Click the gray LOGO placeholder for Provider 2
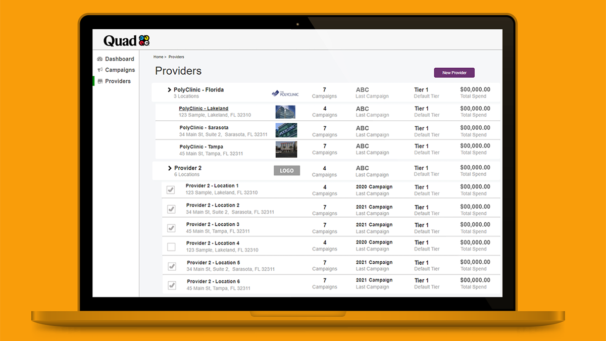 [287, 171]
